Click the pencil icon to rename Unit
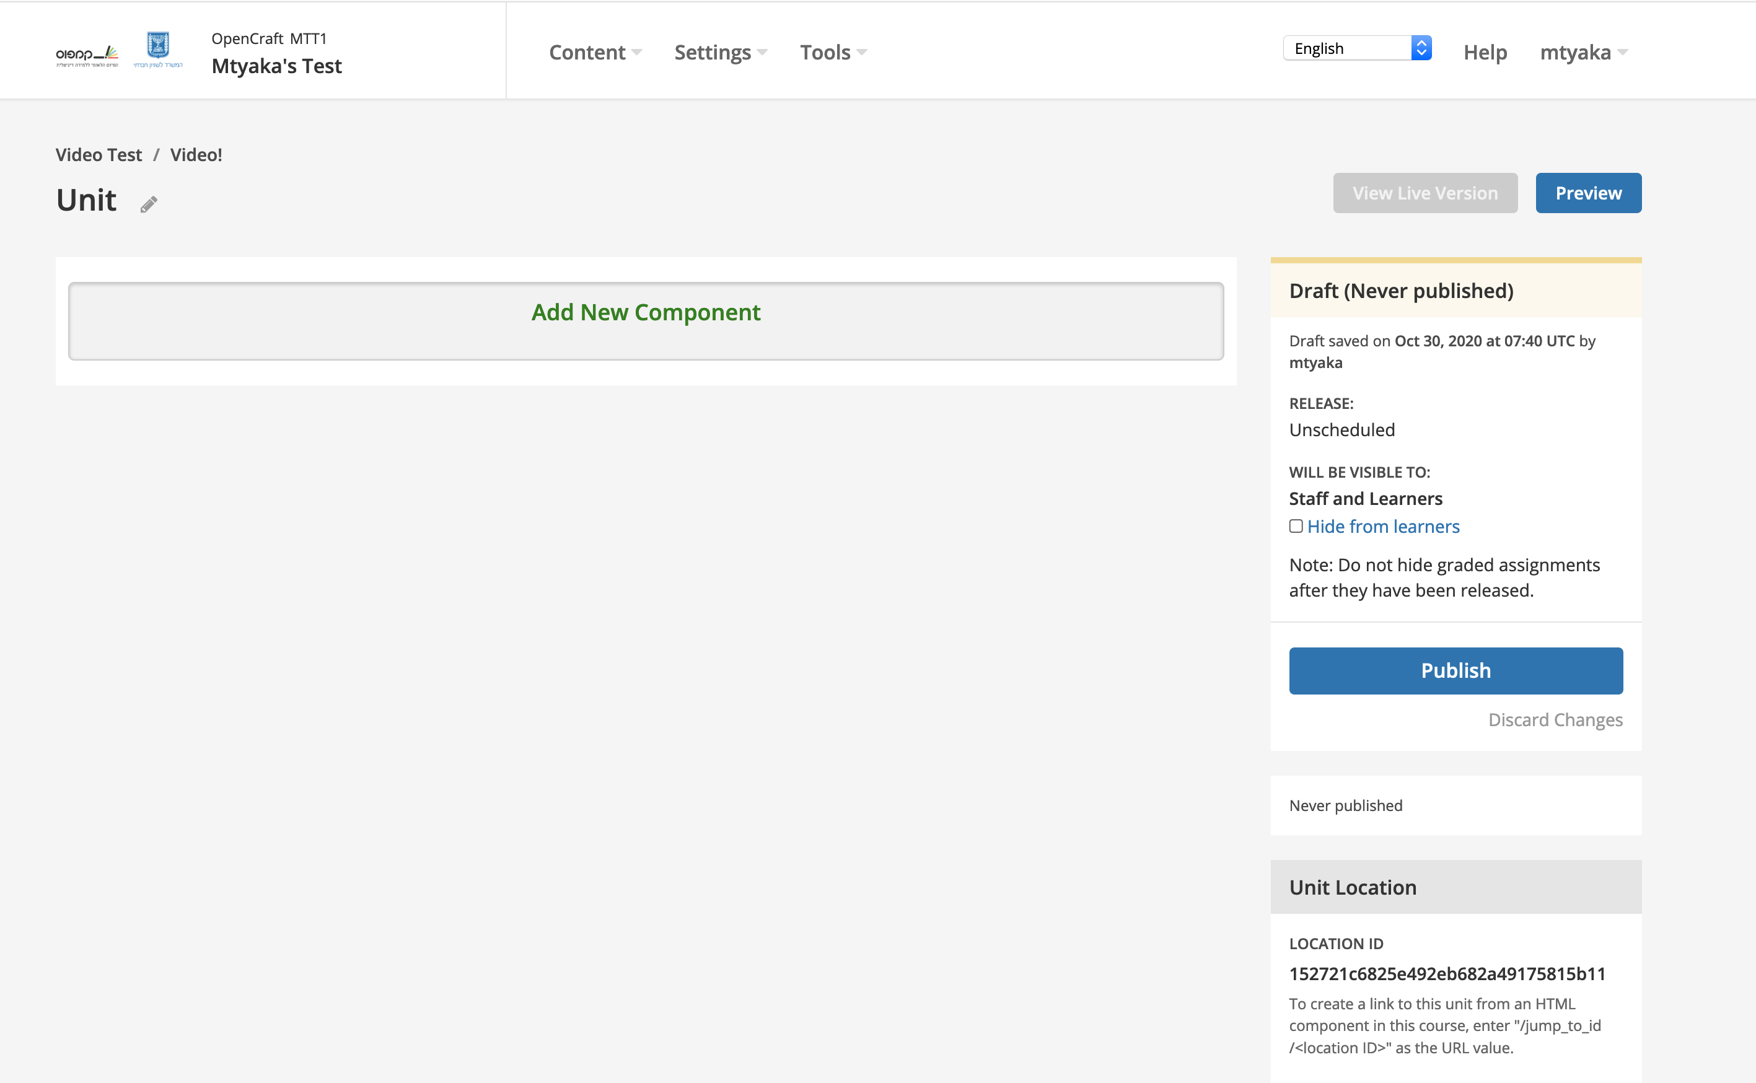Viewport: 1756px width, 1083px height. coord(148,204)
